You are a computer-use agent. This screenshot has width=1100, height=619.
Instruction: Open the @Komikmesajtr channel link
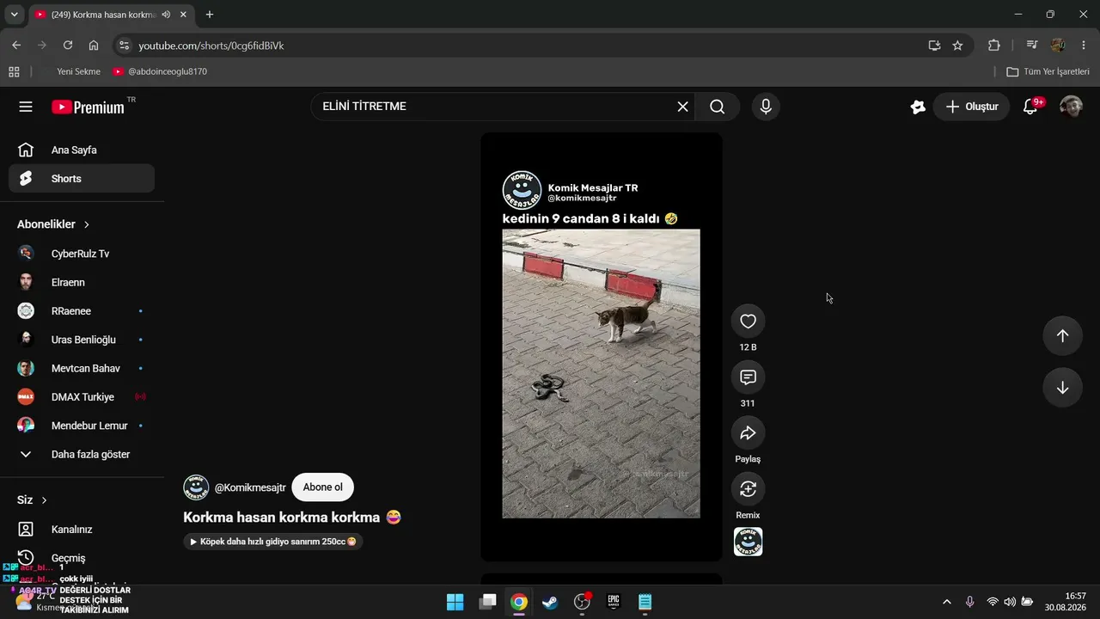click(250, 487)
